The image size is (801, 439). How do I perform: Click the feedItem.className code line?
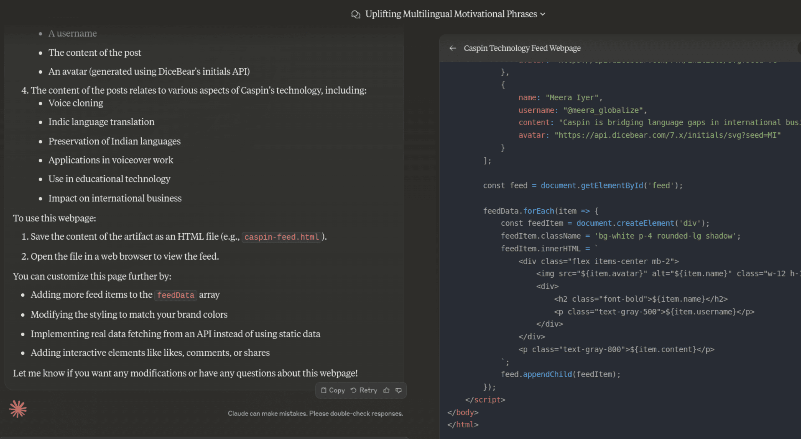(620, 236)
